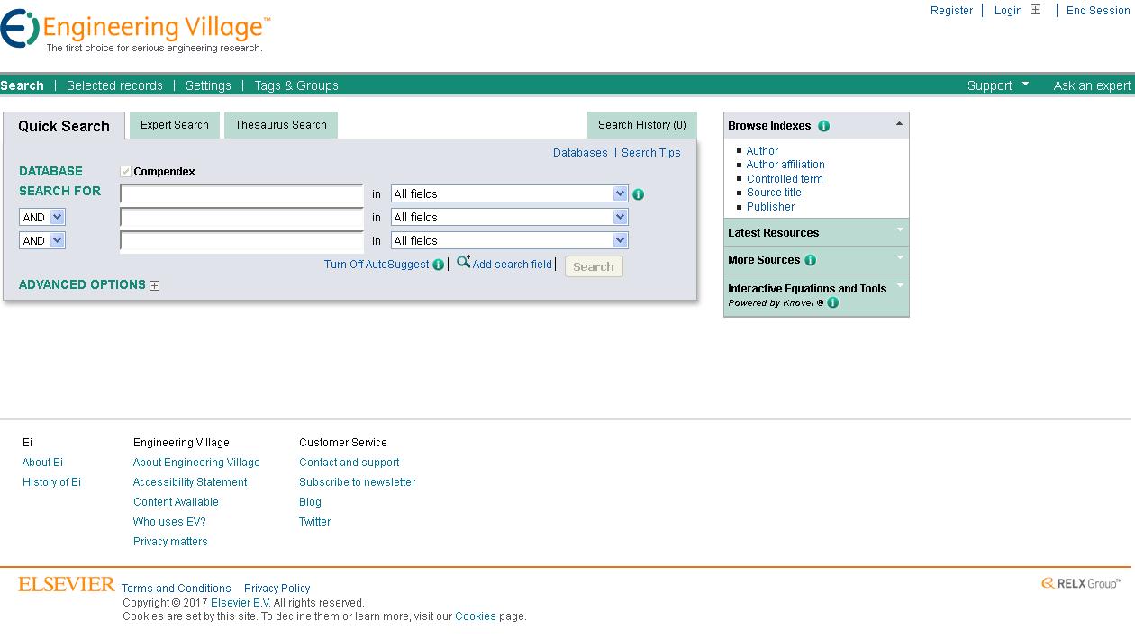Screen dimensions: 1135x638
Task: Open Selected records in the menu bar
Action: tap(114, 85)
